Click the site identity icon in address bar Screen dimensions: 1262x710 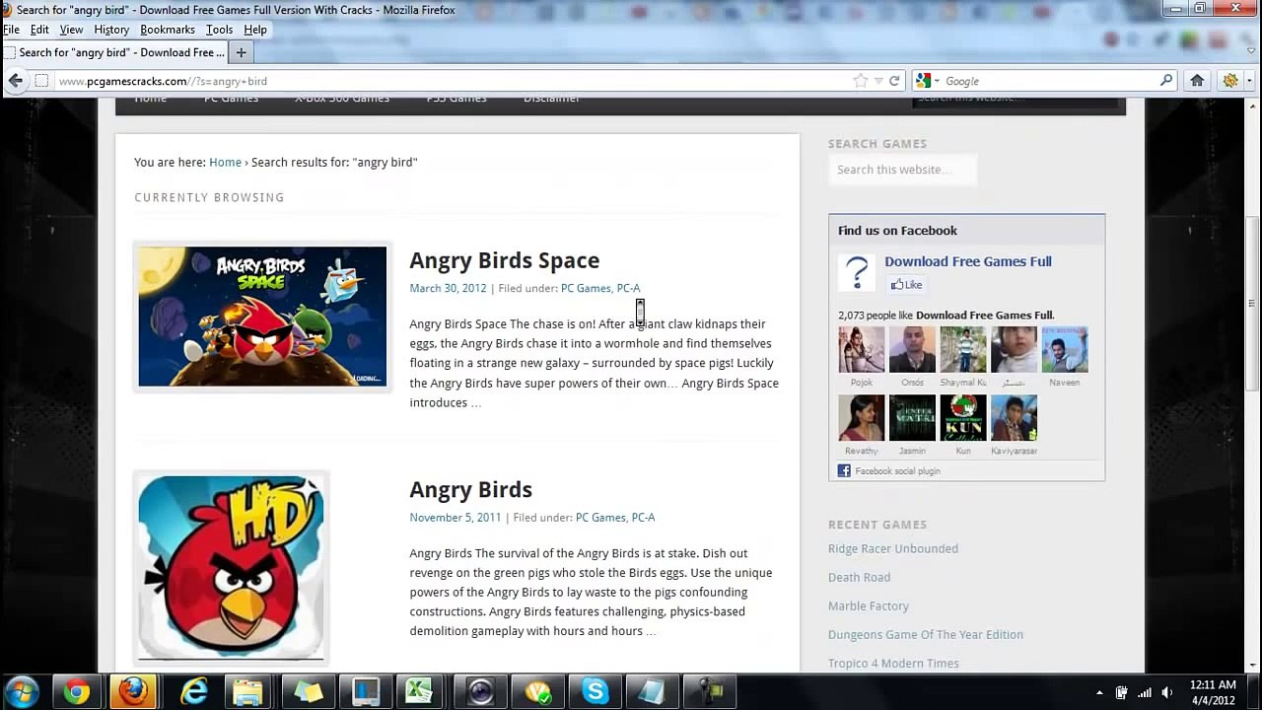(x=41, y=81)
